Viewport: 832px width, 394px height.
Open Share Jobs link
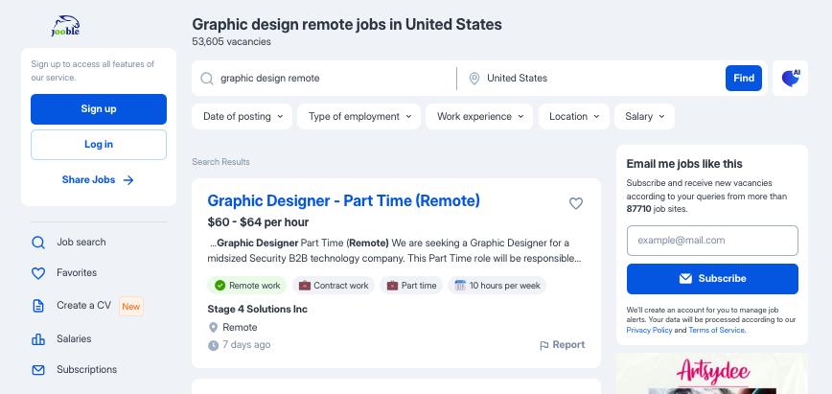point(98,180)
